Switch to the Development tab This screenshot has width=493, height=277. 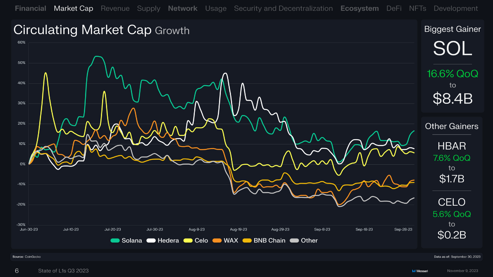click(455, 8)
